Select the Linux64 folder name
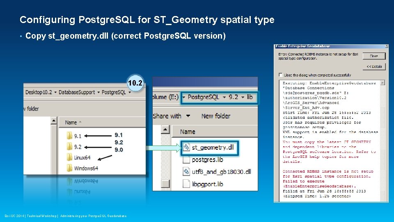The width and height of the screenshot is (394, 222). coord(82,157)
